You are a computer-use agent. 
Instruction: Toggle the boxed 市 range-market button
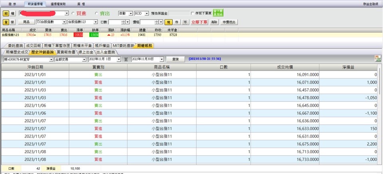pos(185,22)
